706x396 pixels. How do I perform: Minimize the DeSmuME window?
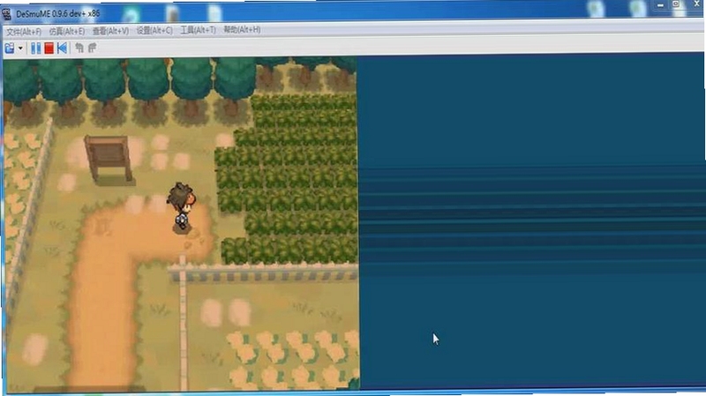(660, 5)
